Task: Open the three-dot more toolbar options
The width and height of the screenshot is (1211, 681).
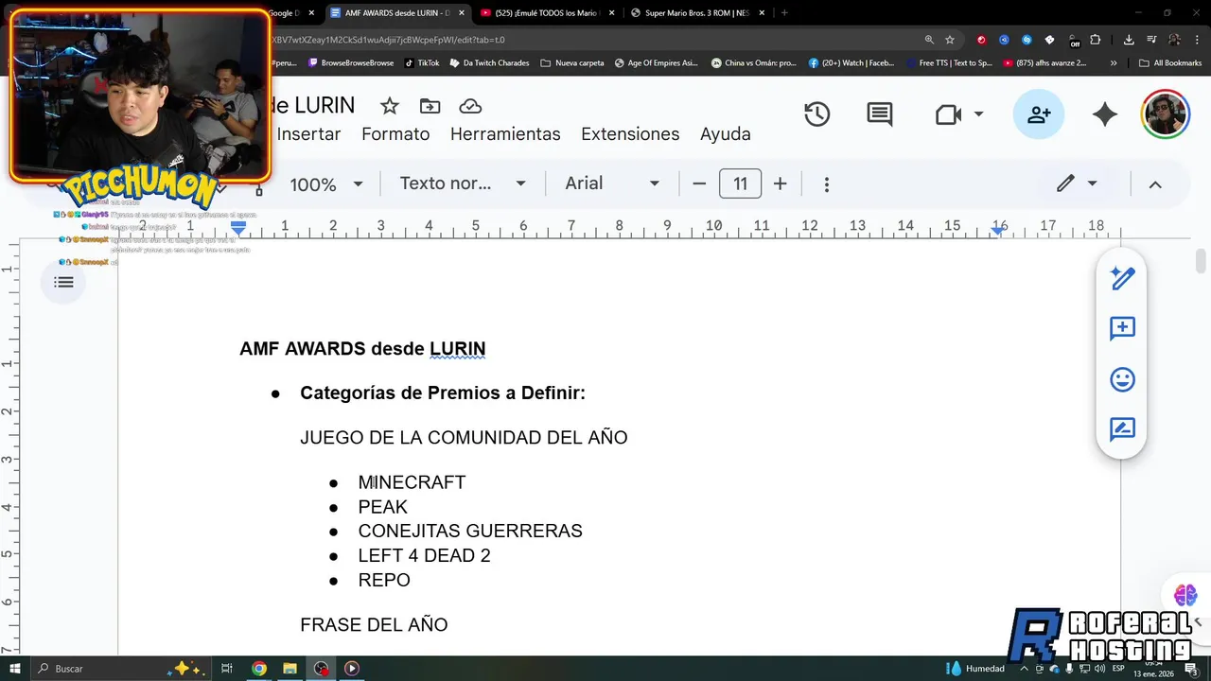Action: click(827, 184)
